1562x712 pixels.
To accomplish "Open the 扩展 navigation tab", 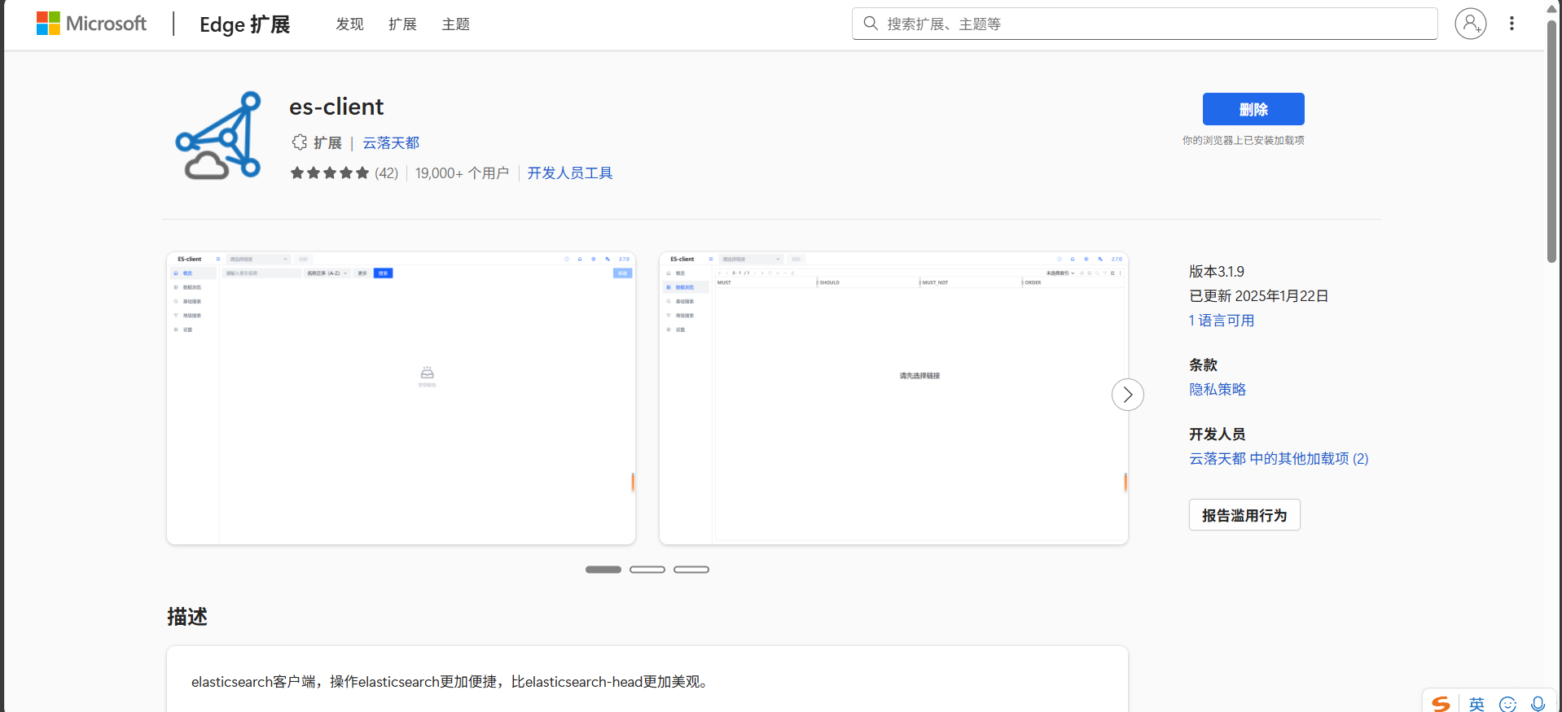I will [x=402, y=24].
